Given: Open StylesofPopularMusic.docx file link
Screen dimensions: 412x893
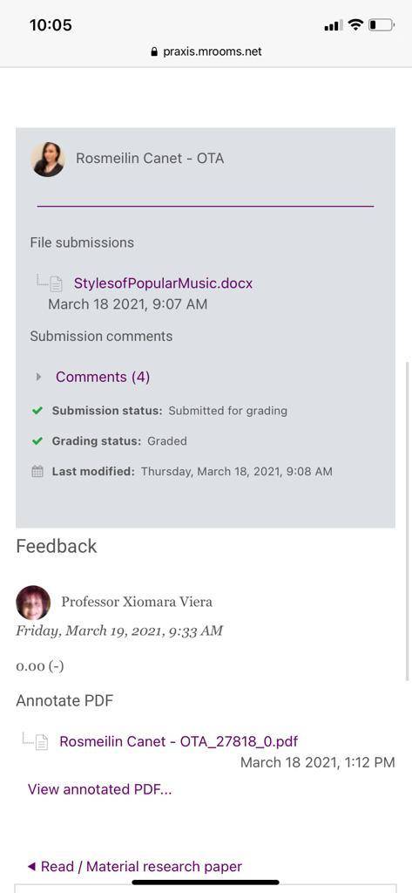Looking at the screenshot, I should coord(163,283).
